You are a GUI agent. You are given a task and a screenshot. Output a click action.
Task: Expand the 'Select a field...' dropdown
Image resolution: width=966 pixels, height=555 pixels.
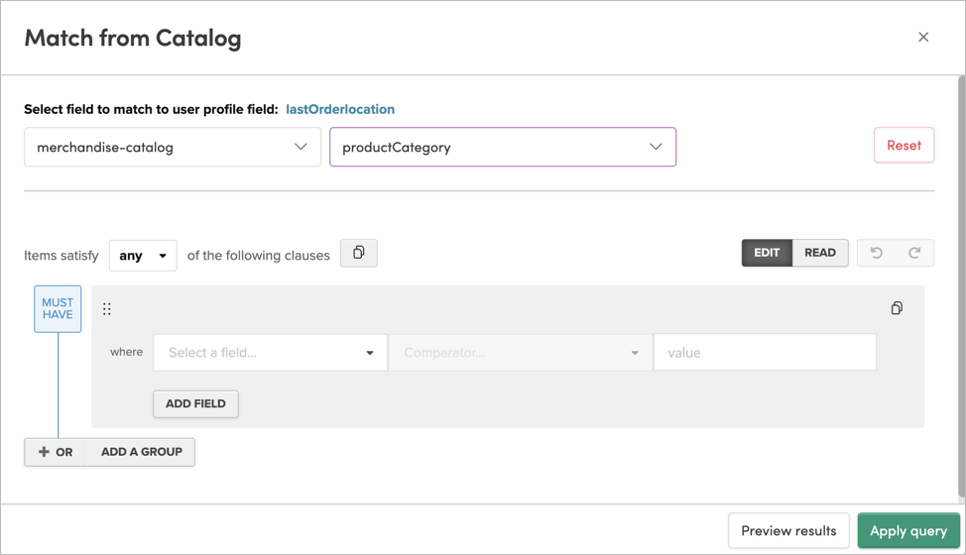270,353
